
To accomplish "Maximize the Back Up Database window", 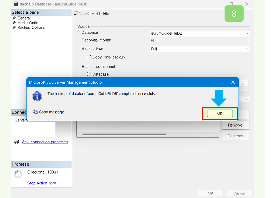I will tap(231, 4).
